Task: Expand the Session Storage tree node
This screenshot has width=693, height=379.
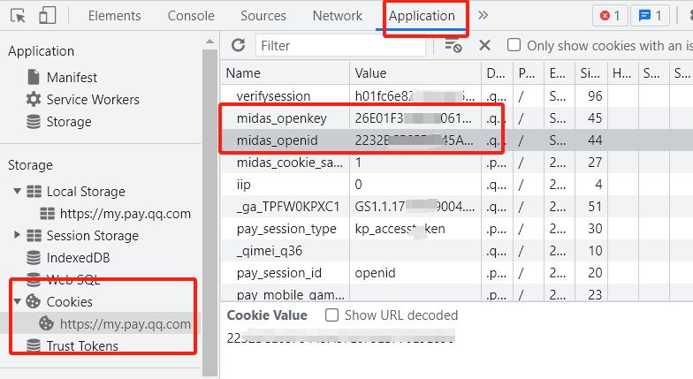Action: tap(17, 236)
